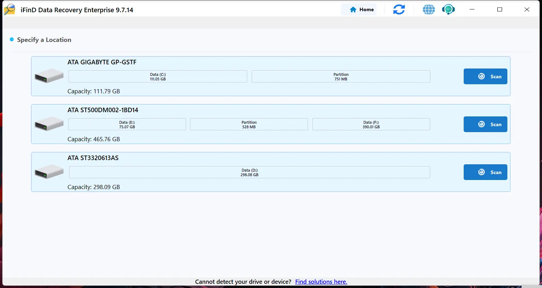Screen dimensions: 542x288
Task: Click the ST3320613AS drive icon
Action: coord(49,172)
